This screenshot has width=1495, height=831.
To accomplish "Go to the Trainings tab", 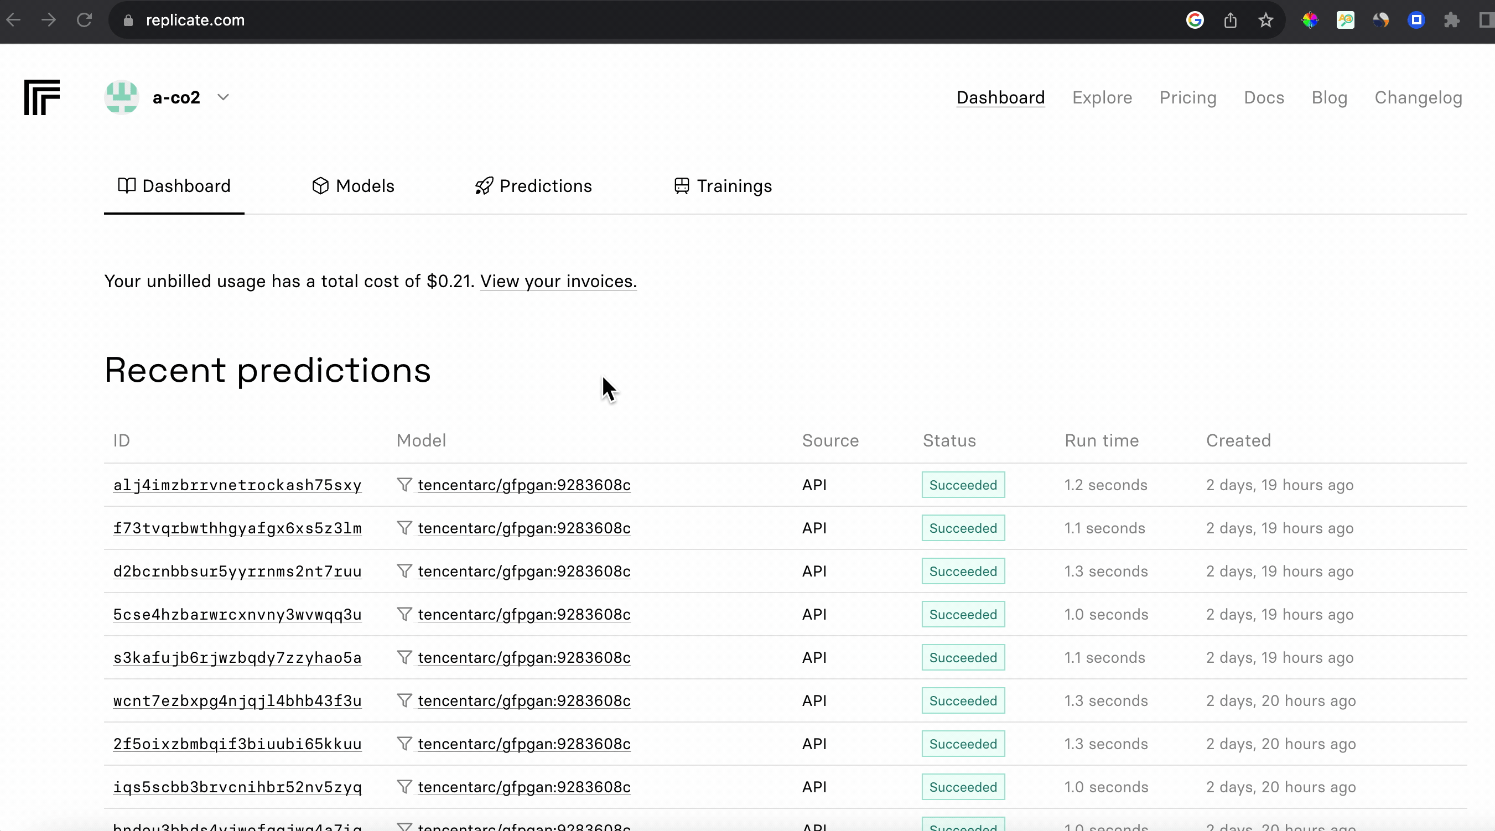I will [723, 186].
